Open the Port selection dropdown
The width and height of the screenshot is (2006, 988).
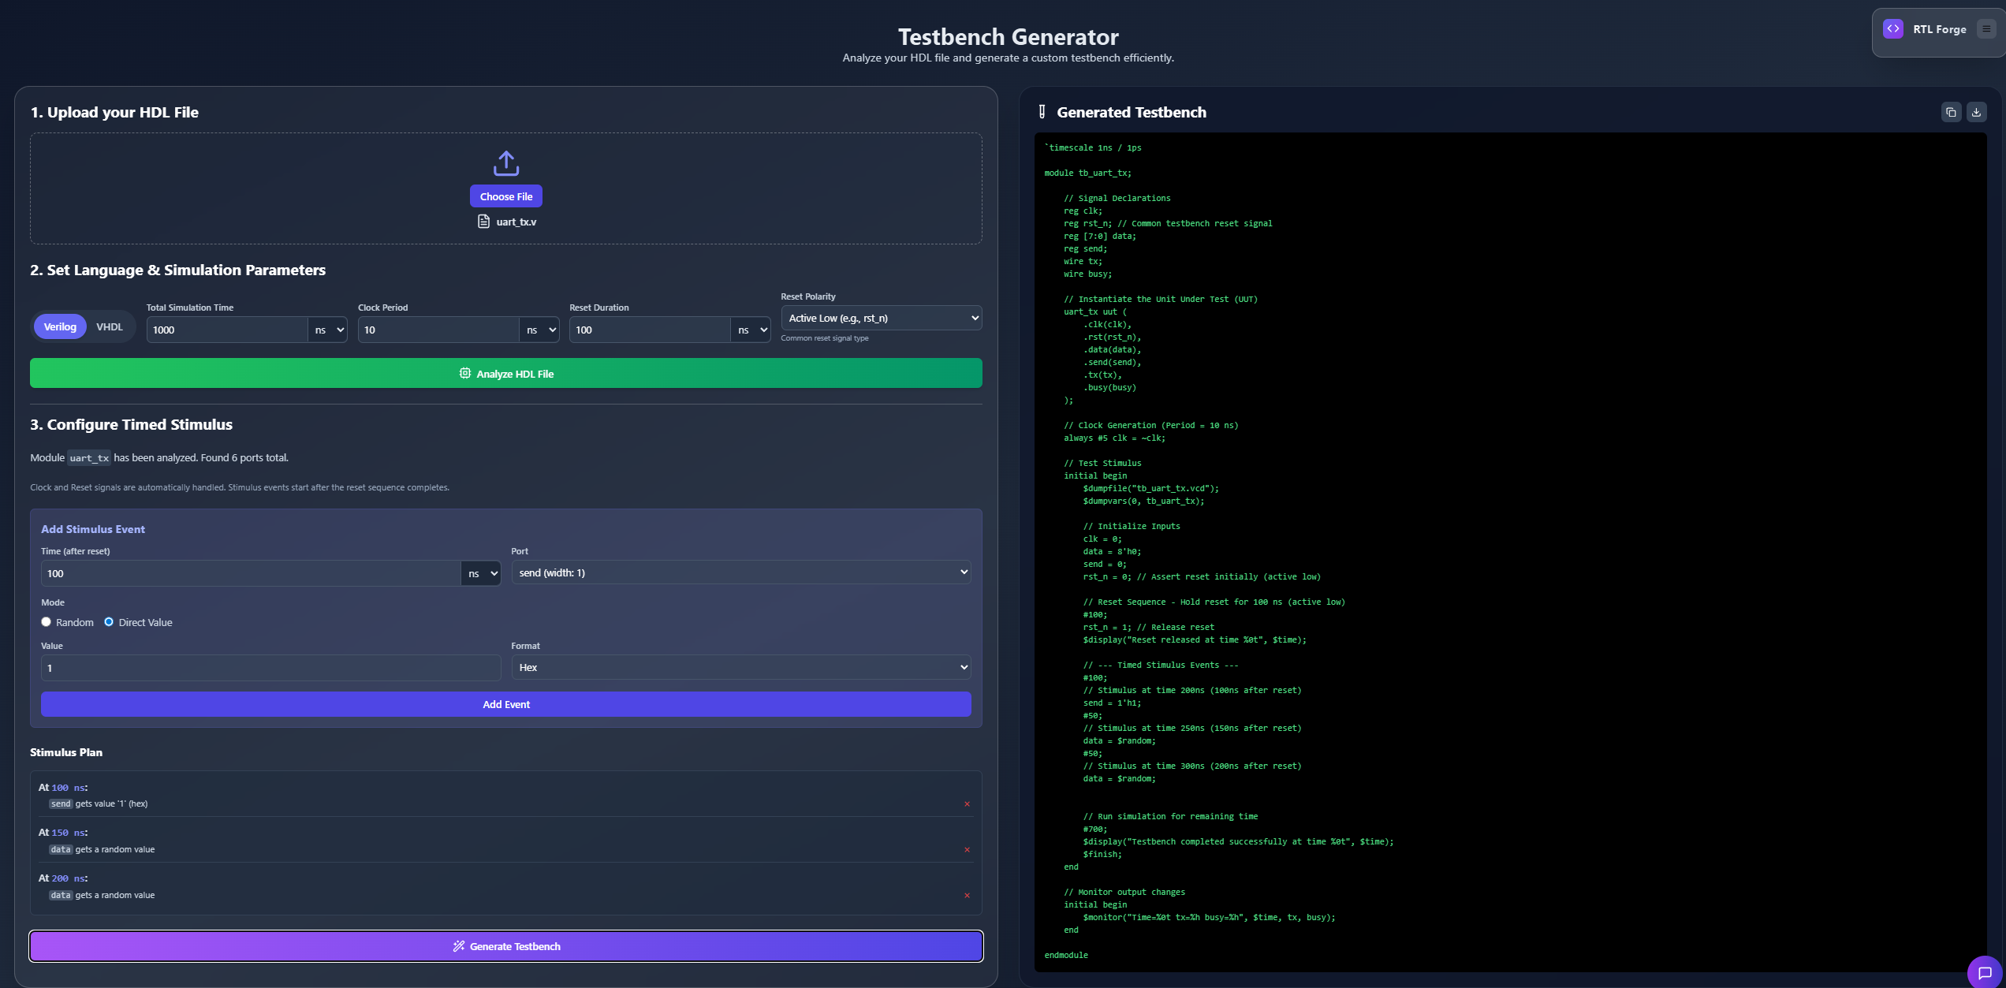(x=741, y=572)
